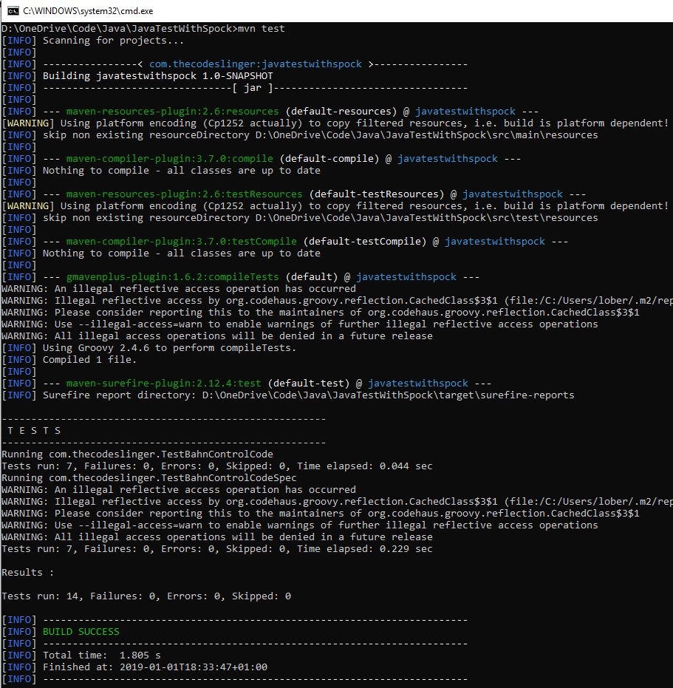Click the '[ jar ]' packaging label
The height and width of the screenshot is (688, 673).
[x=252, y=88]
